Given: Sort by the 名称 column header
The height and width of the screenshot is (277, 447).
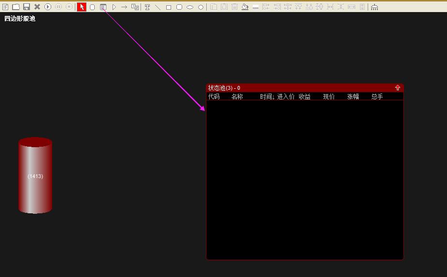Looking at the screenshot, I should (x=237, y=97).
